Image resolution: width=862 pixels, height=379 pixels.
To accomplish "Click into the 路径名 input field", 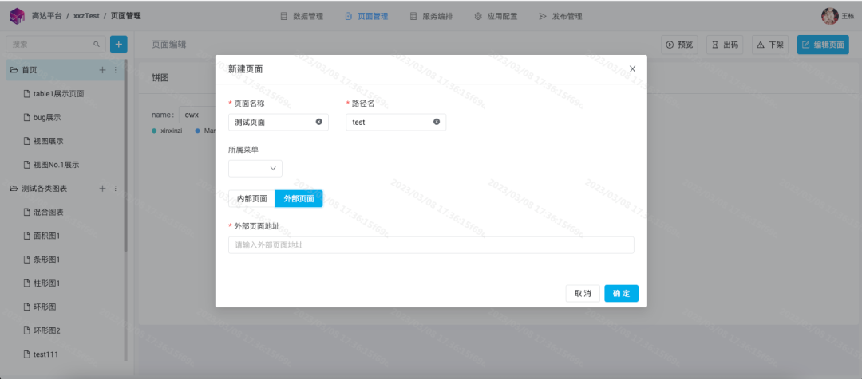I will [x=396, y=123].
